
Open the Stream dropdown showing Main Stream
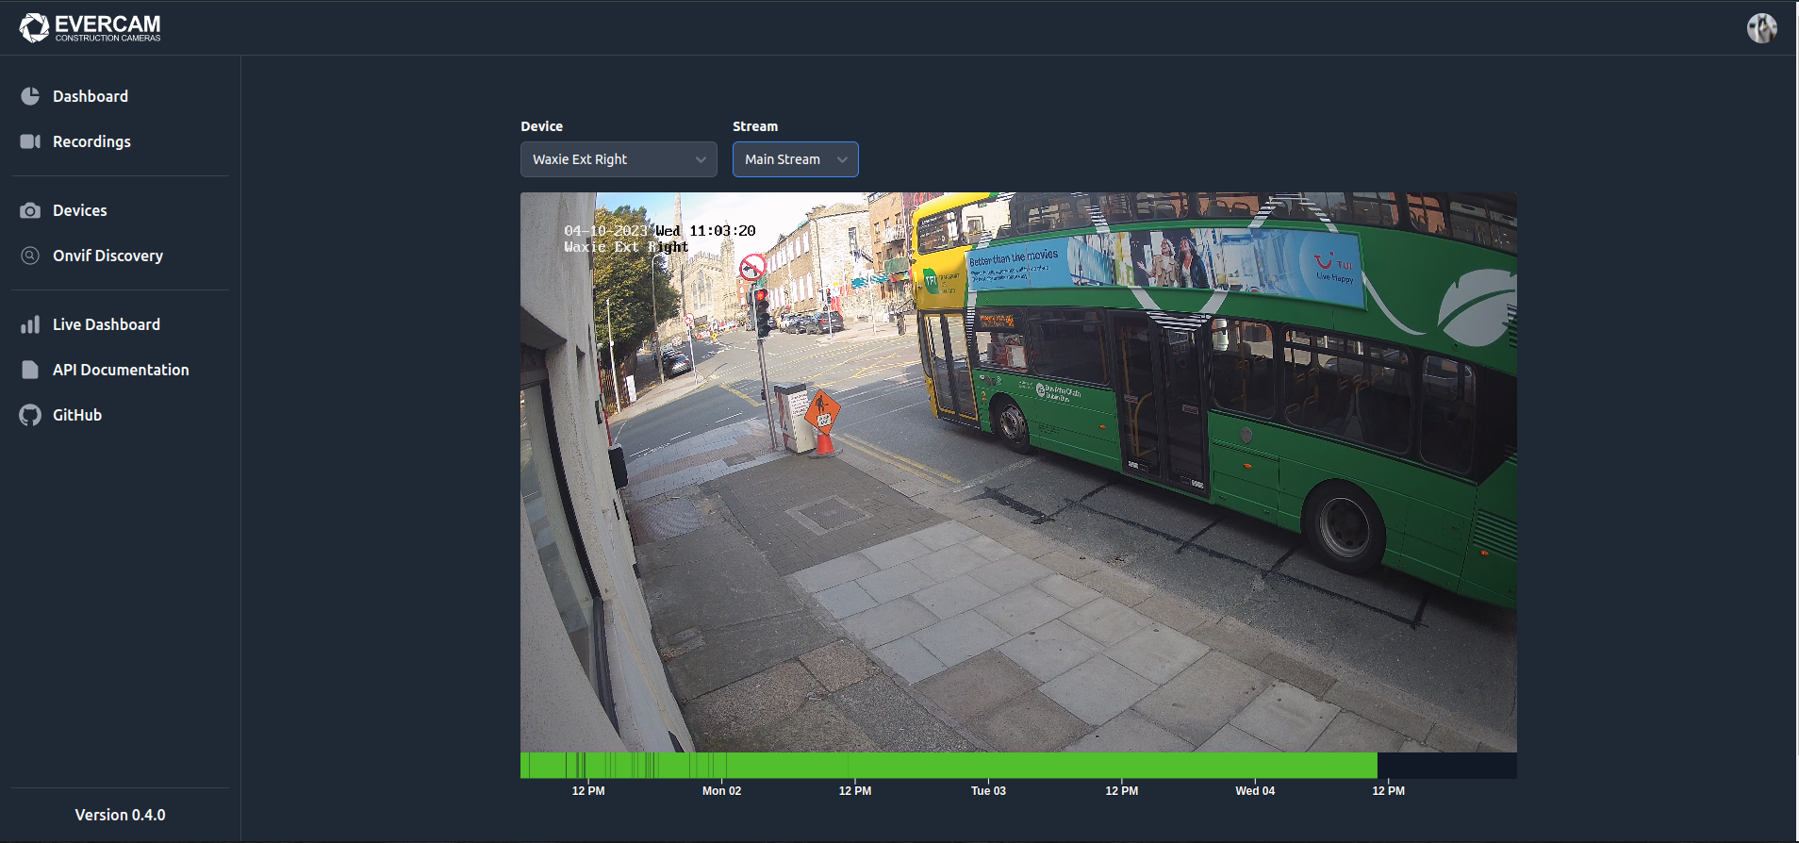(x=796, y=159)
